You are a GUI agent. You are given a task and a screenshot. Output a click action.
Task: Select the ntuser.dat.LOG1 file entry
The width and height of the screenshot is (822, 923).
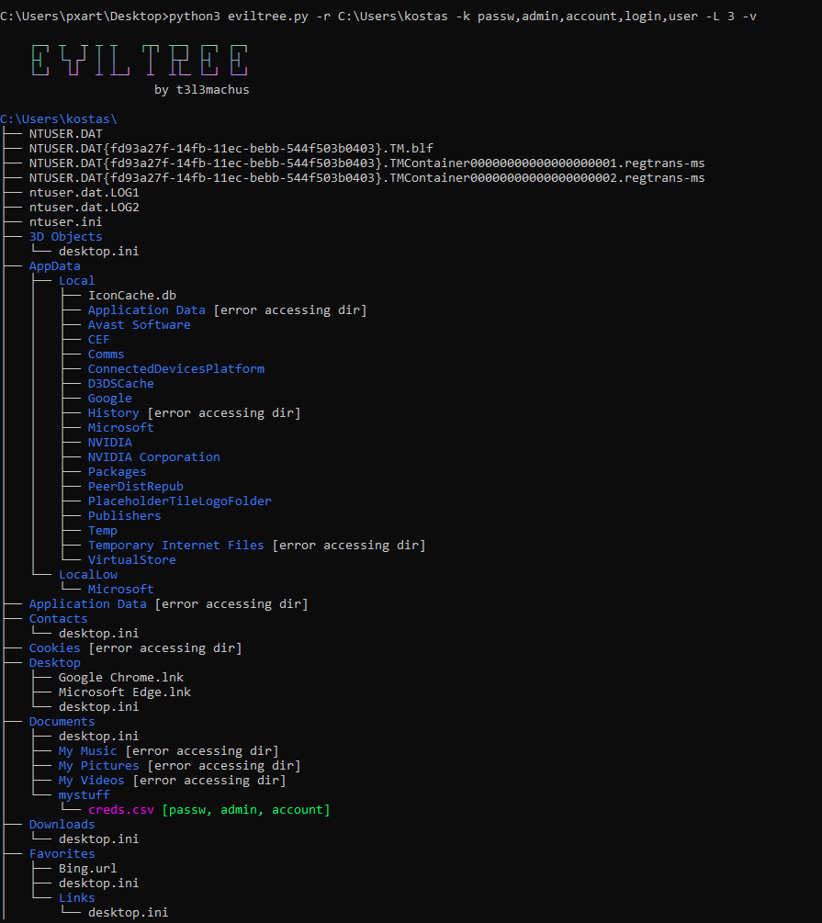[x=84, y=193]
